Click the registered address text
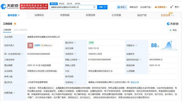Screen dimensions: 182x102 [x=109, y=82]
